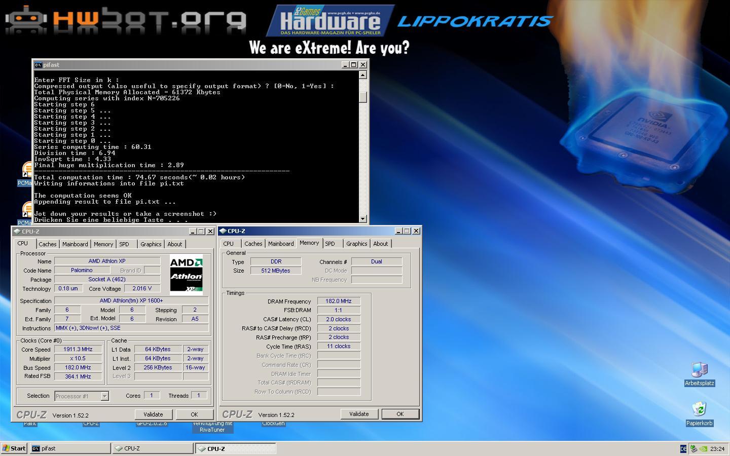Select the ClockGen desktop shortcut label

pyautogui.click(x=273, y=424)
